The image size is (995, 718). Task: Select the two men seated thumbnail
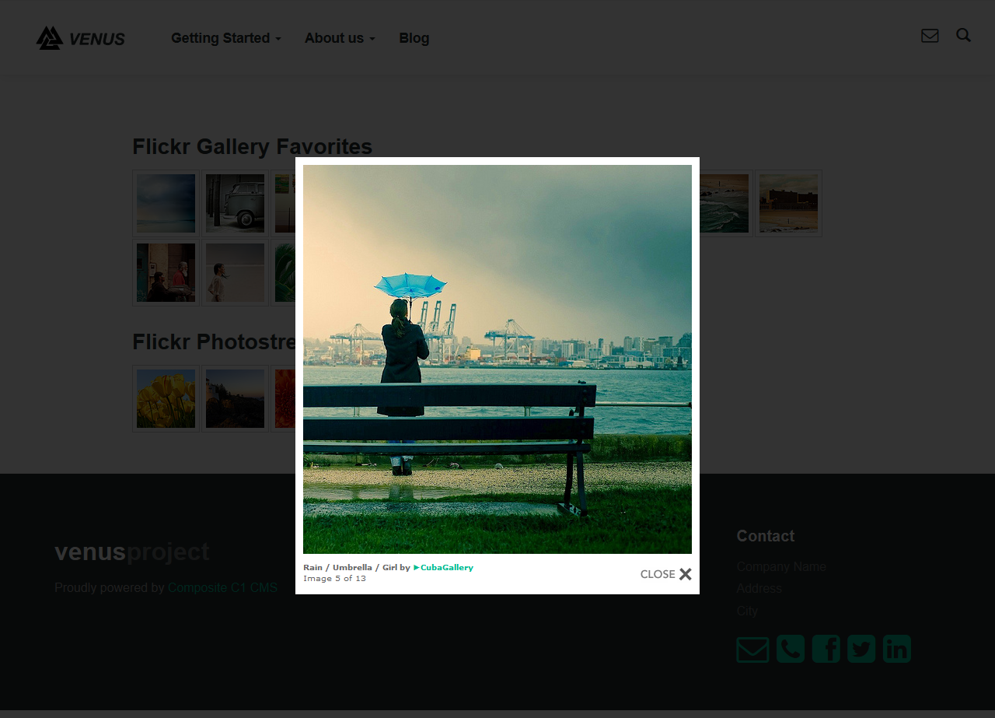[166, 272]
